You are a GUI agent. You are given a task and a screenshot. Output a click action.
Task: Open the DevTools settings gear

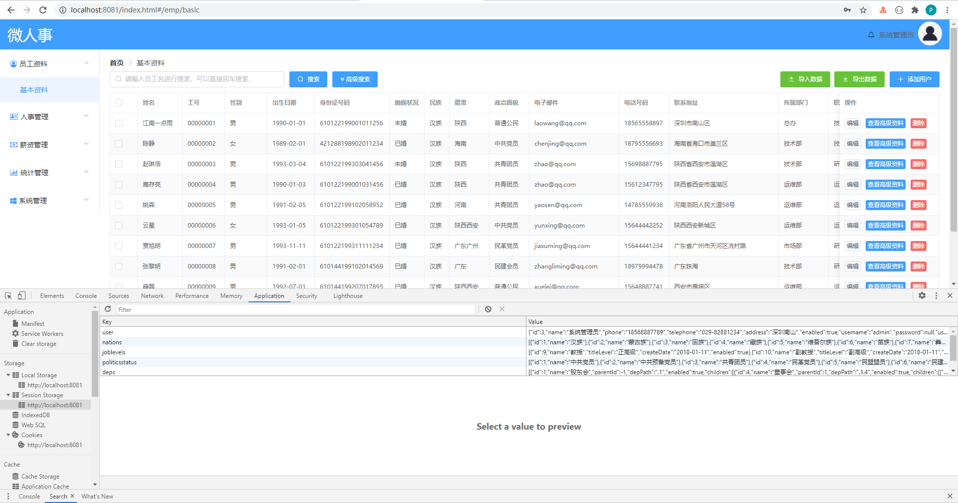click(923, 295)
